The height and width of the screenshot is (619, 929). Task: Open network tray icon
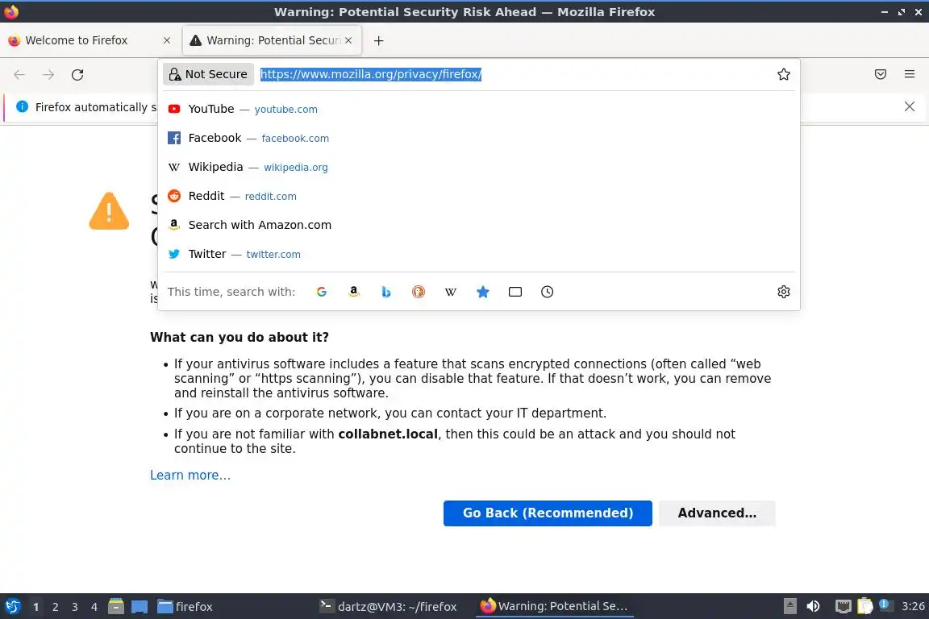pos(843,607)
